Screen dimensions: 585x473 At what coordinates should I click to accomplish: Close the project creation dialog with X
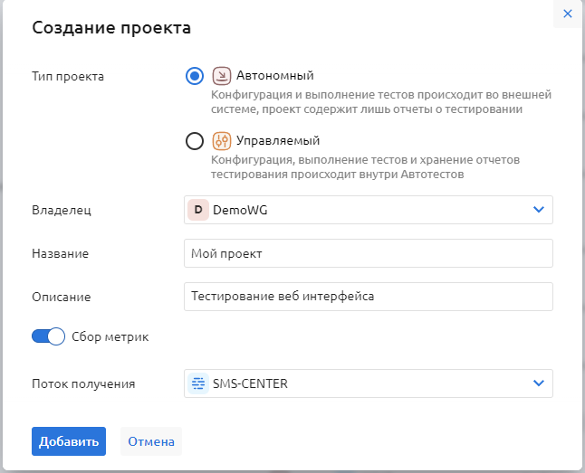(568, 14)
